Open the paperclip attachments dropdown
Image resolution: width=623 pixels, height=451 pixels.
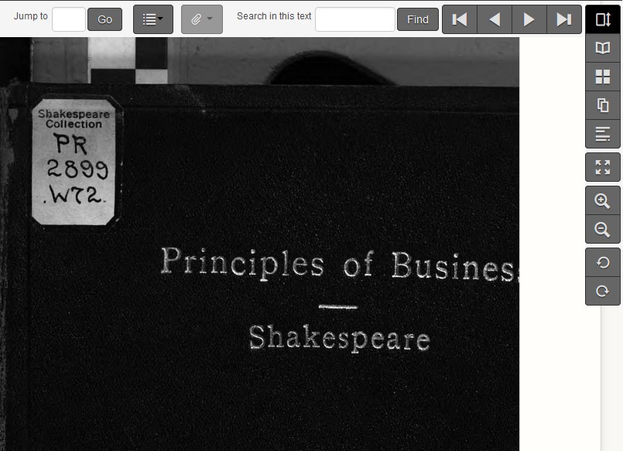(x=202, y=19)
